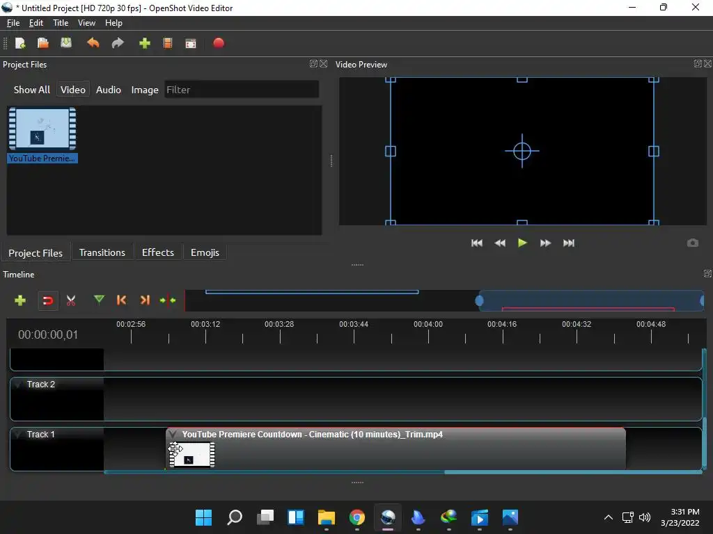Viewport: 713px width, 534px height.
Task: Center the timeline on the playhead
Action: tap(168, 300)
